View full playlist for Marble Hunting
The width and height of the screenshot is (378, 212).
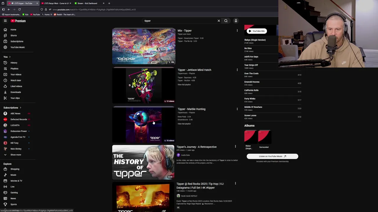(184, 124)
